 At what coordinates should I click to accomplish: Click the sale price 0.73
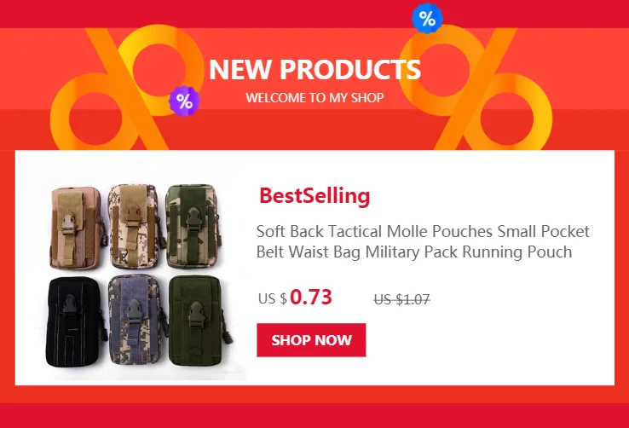311,298
